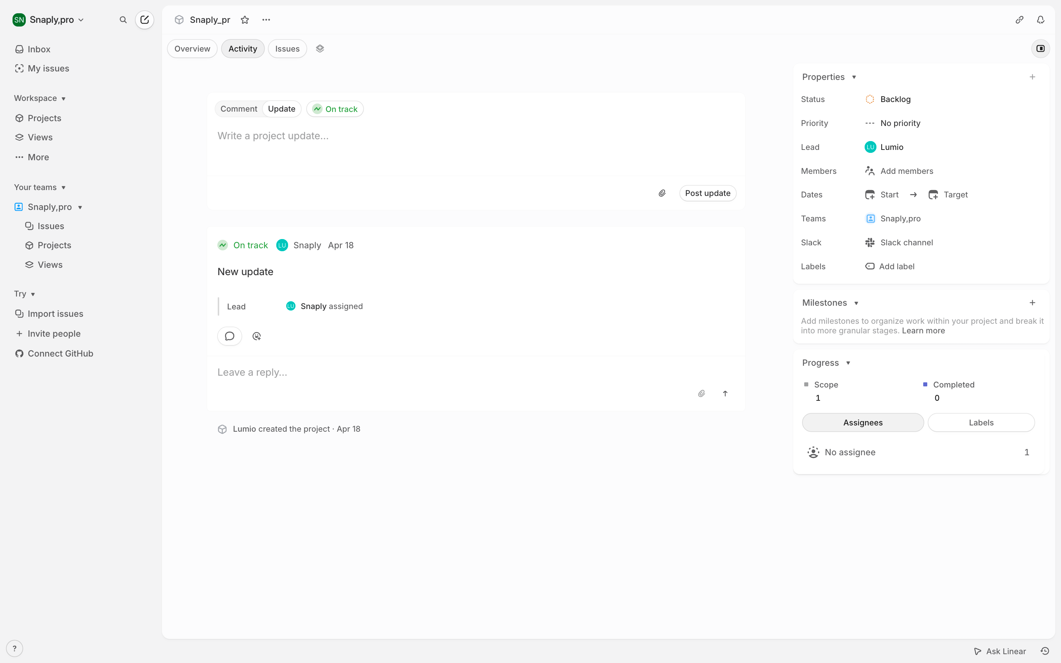Click Ask Linear button
This screenshot has height=663, width=1061.
click(999, 651)
